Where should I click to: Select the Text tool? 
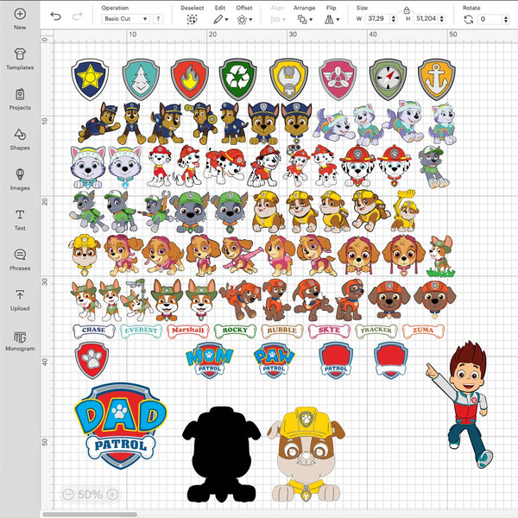[20, 214]
